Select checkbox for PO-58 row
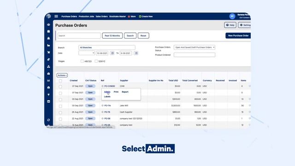This screenshot has width=295, height=166. 60,119
